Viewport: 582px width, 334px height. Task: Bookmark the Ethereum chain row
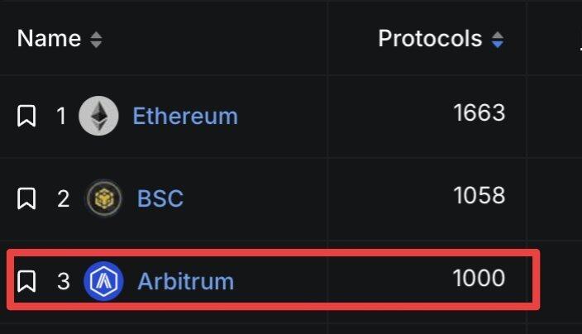[x=26, y=116]
